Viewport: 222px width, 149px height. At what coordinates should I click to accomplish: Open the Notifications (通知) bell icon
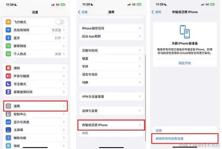pos(8,68)
